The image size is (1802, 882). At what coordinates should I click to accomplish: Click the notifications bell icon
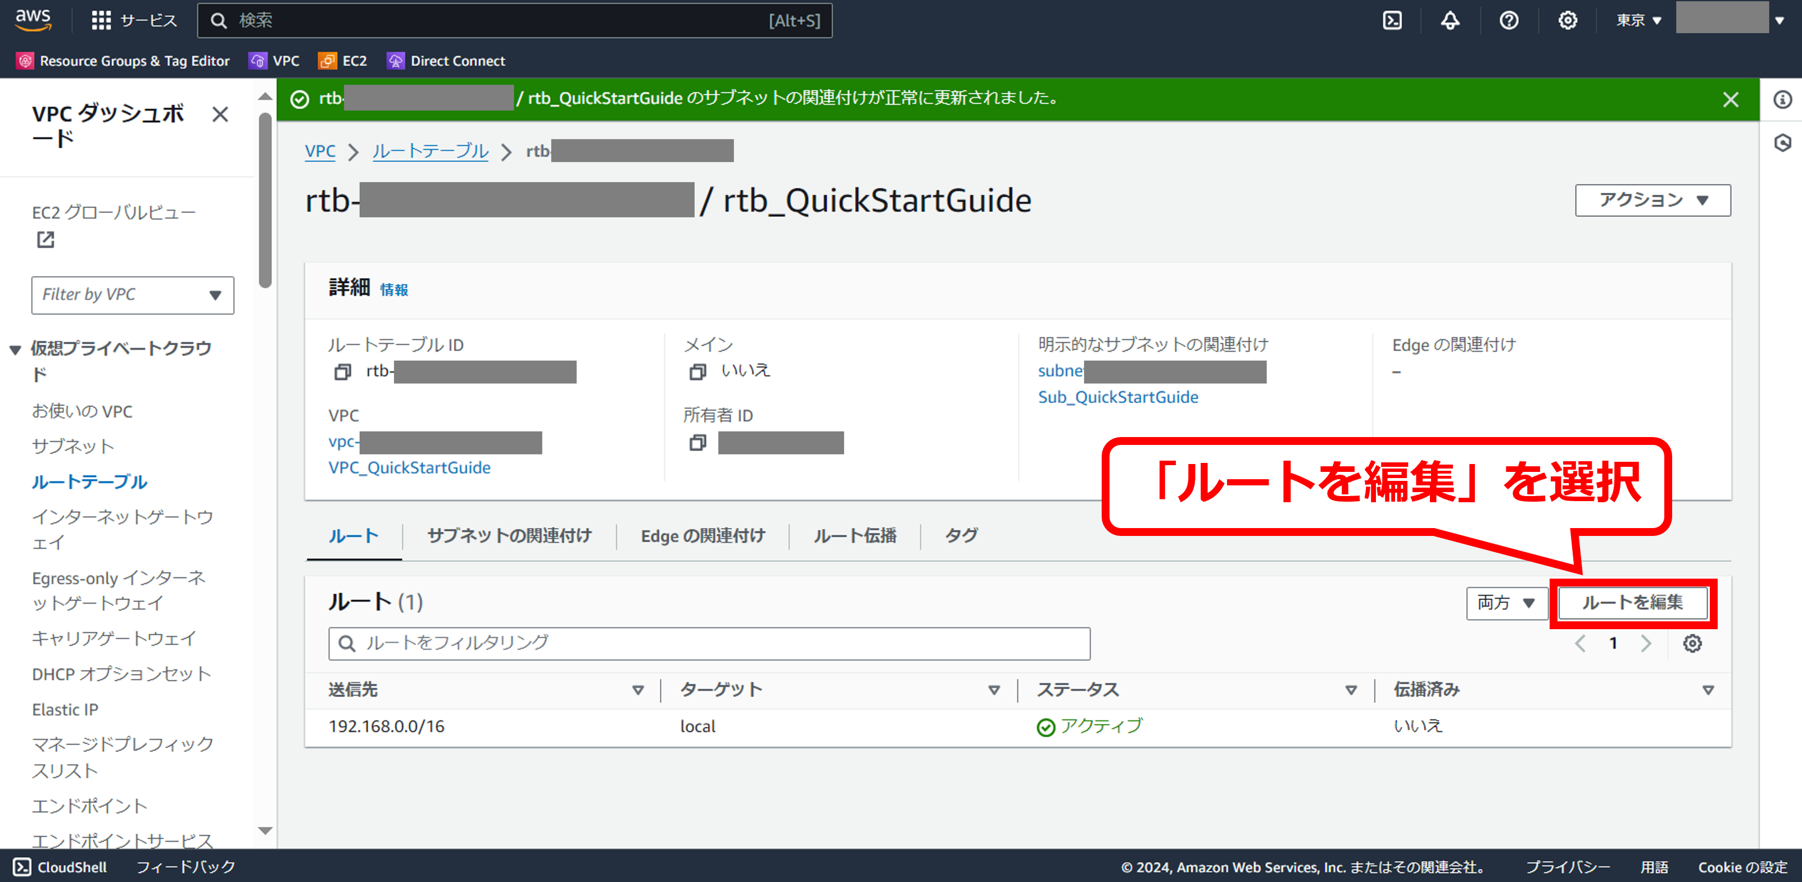[x=1450, y=20]
